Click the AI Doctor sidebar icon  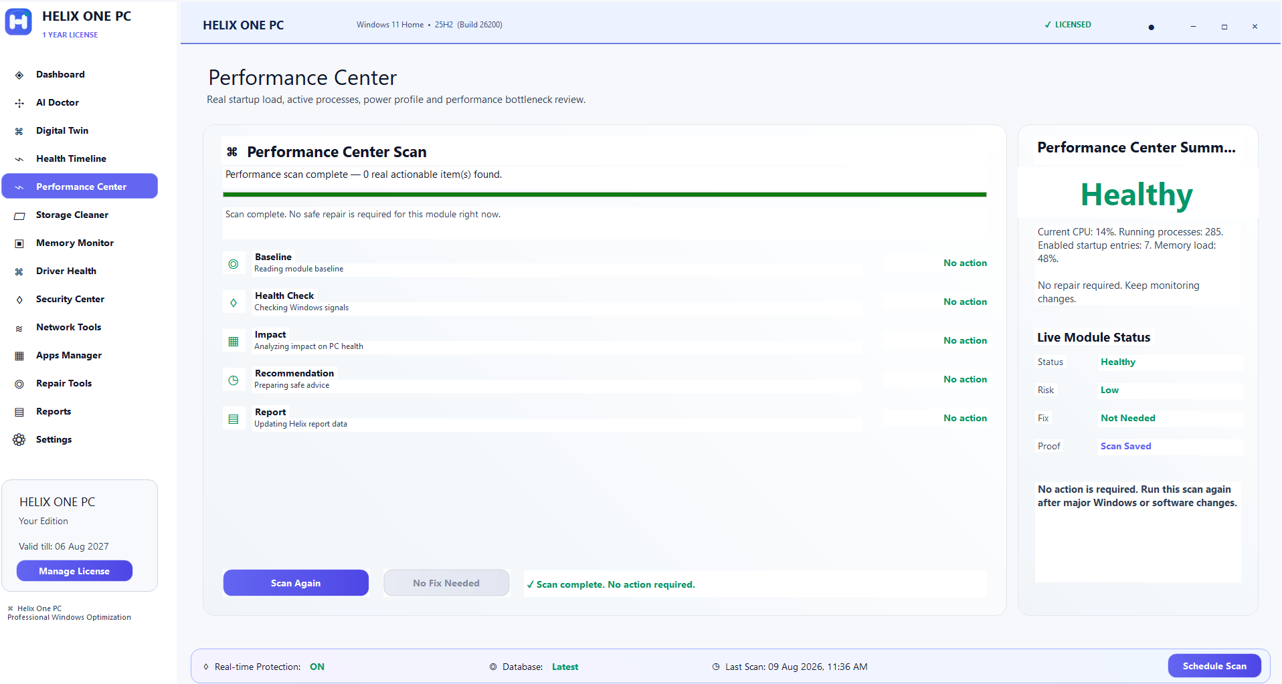click(x=19, y=103)
